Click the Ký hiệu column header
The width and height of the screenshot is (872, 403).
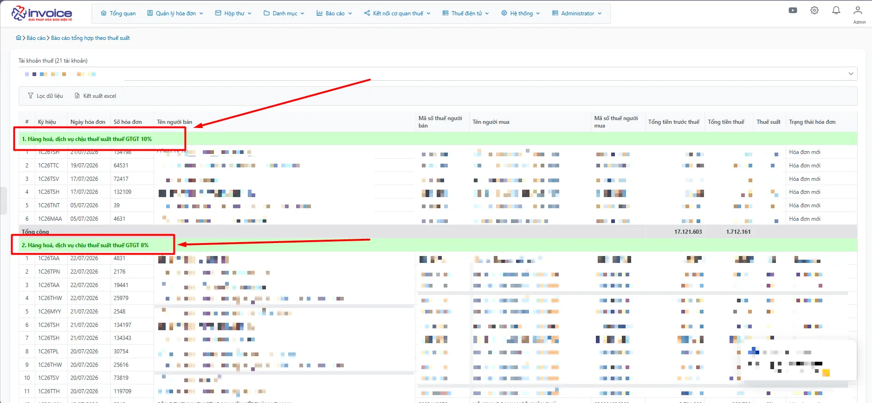[x=47, y=122]
